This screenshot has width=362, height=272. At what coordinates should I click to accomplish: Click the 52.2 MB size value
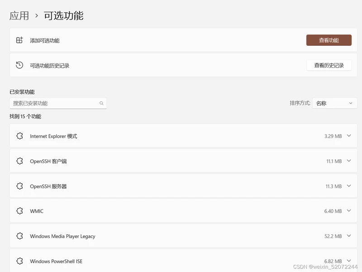pyautogui.click(x=333, y=236)
